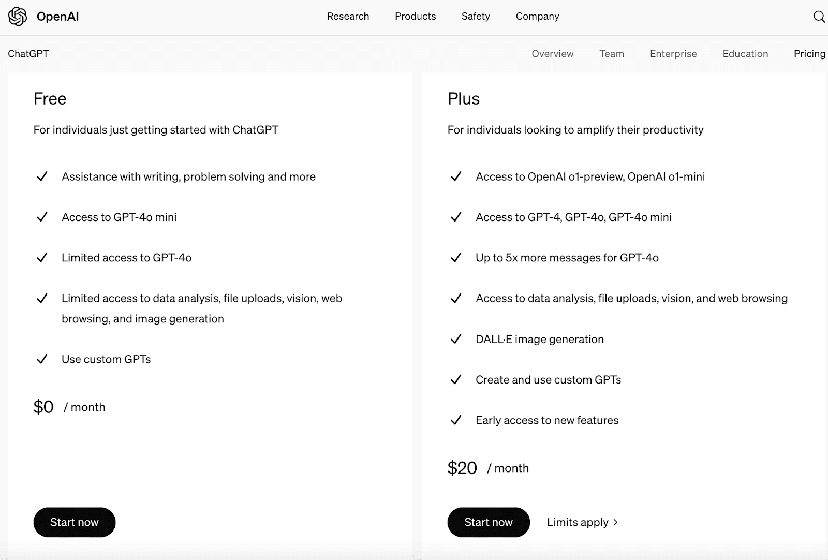The image size is (828, 560).
Task: Open the Company menu
Action: click(537, 16)
